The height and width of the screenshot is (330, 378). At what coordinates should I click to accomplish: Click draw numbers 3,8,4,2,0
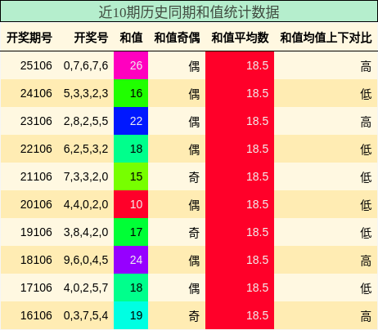[86, 232]
